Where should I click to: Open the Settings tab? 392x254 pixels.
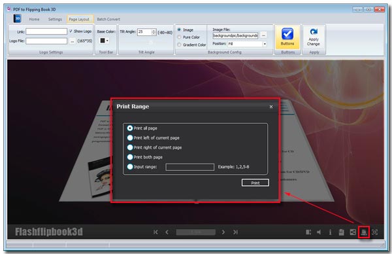click(55, 19)
